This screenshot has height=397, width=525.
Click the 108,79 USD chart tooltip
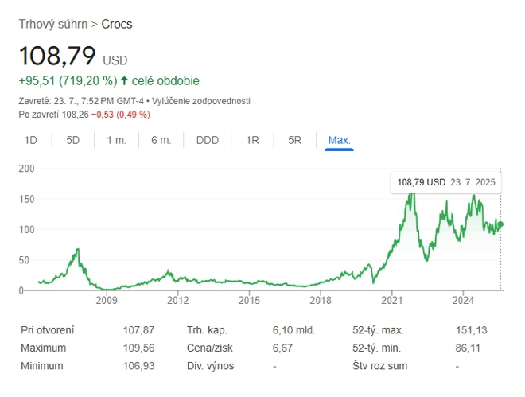pyautogui.click(x=446, y=182)
